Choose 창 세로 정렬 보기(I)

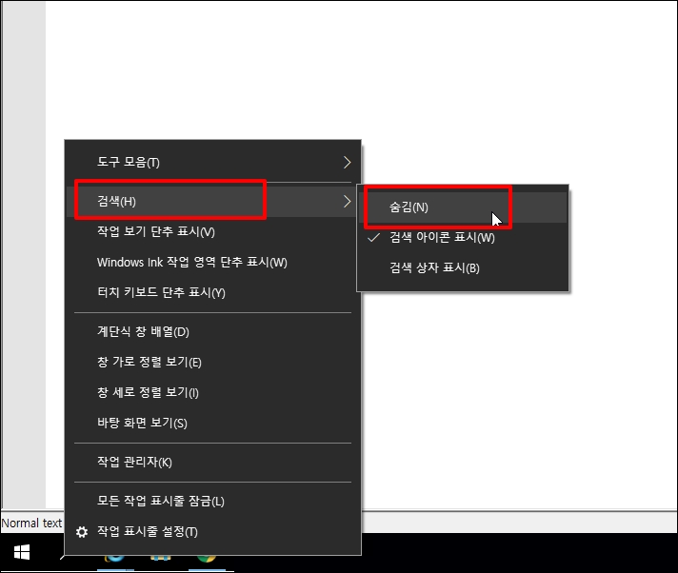click(212, 392)
